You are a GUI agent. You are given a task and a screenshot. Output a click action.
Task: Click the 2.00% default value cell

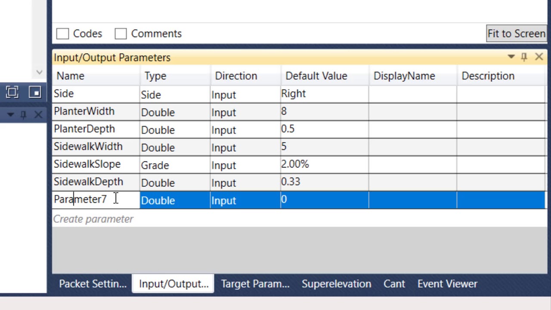coord(325,164)
